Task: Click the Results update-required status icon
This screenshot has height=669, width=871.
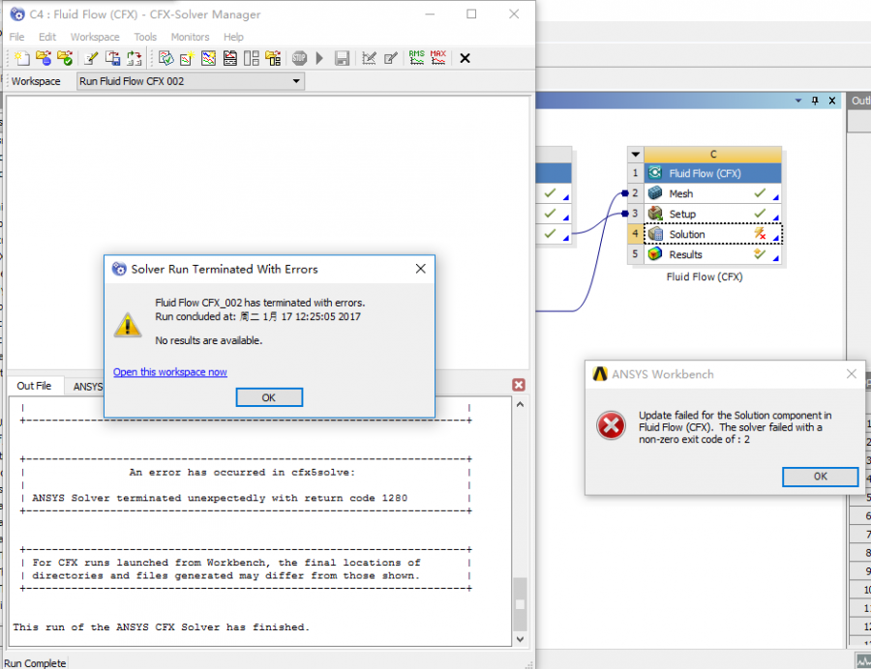Action: click(760, 254)
